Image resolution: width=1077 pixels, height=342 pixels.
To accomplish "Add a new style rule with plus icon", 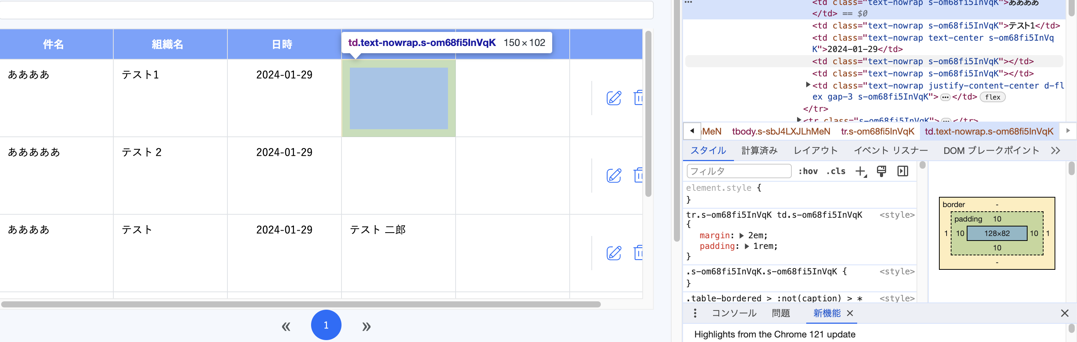I will [861, 171].
